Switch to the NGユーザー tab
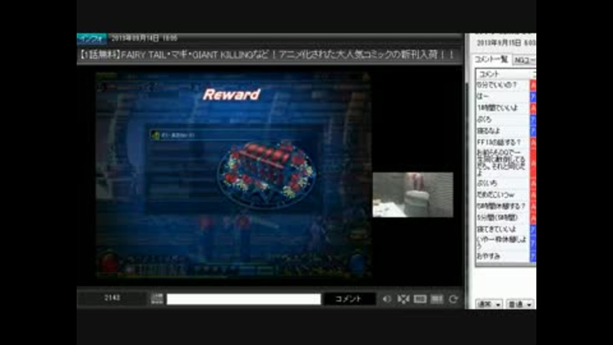This screenshot has height=345, width=613. pos(524,60)
